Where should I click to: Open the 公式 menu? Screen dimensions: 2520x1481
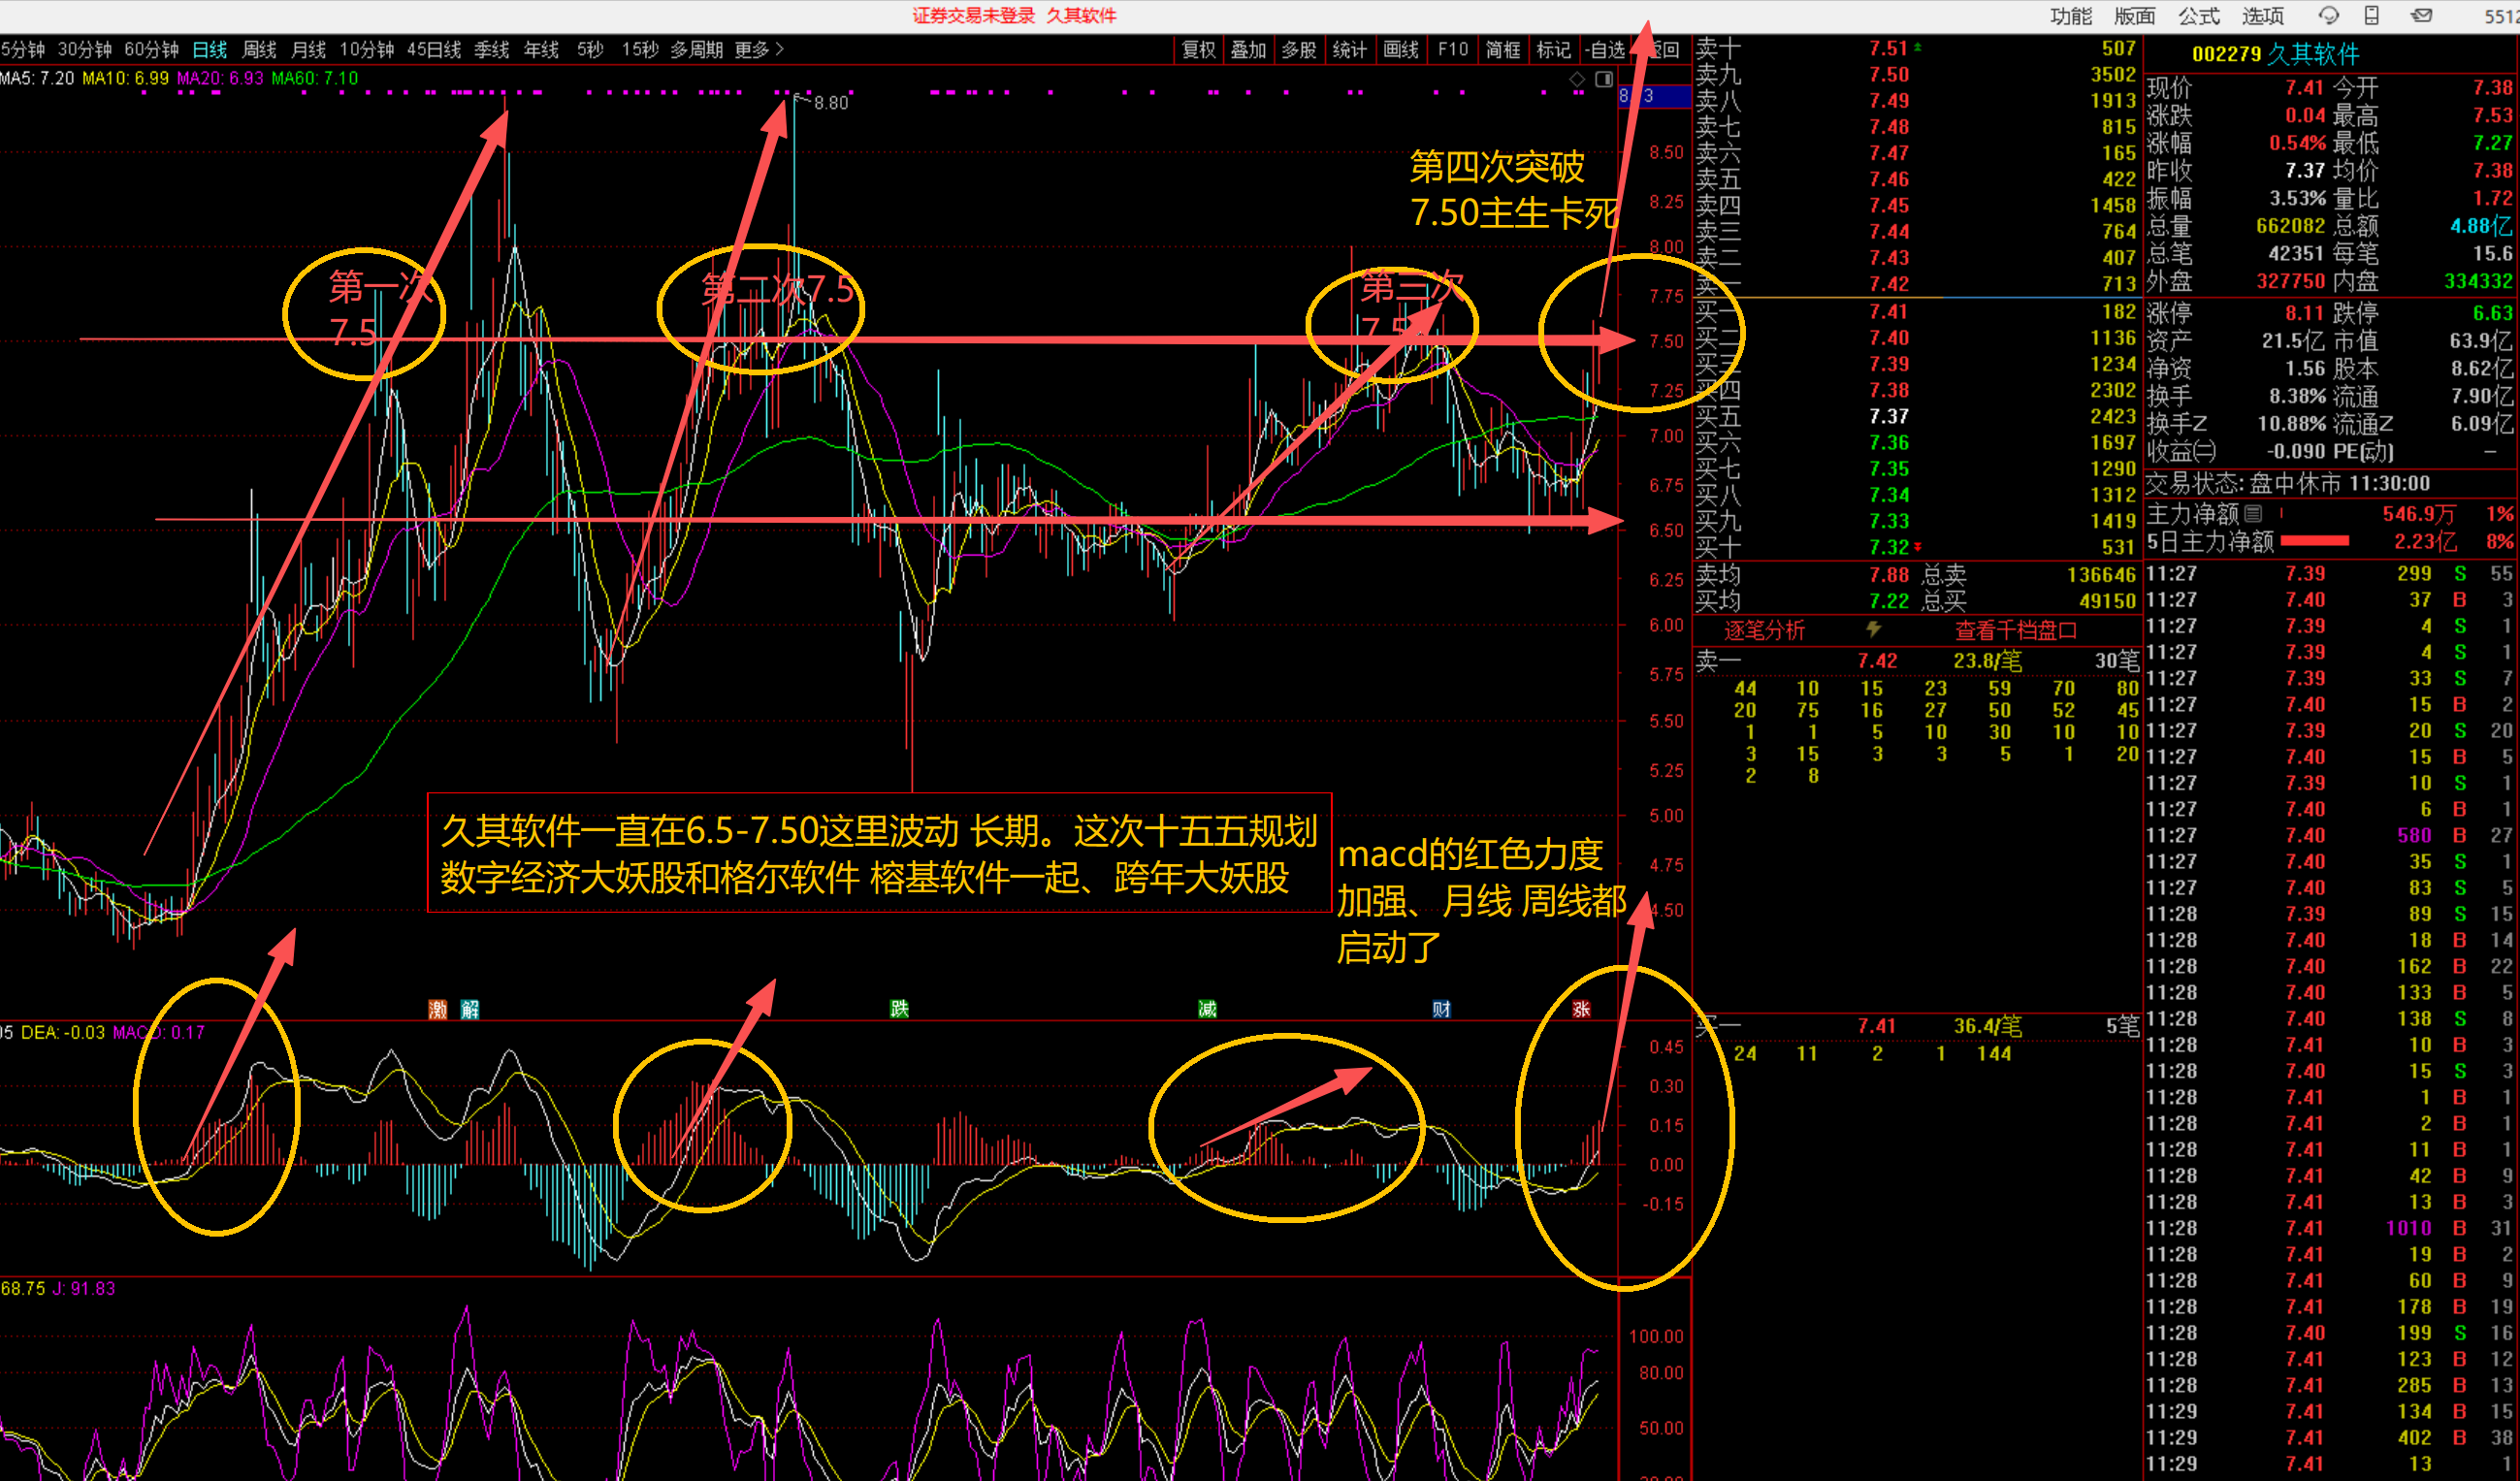(x=2198, y=16)
